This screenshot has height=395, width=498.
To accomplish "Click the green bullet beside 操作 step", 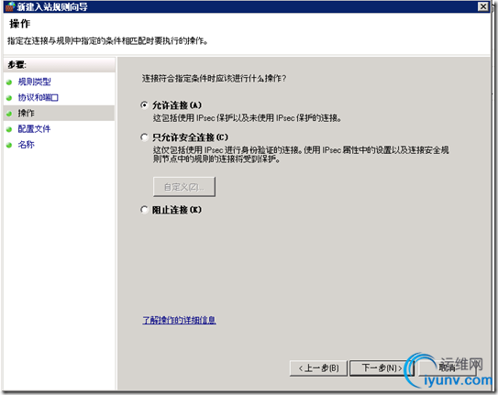I will (x=9, y=114).
